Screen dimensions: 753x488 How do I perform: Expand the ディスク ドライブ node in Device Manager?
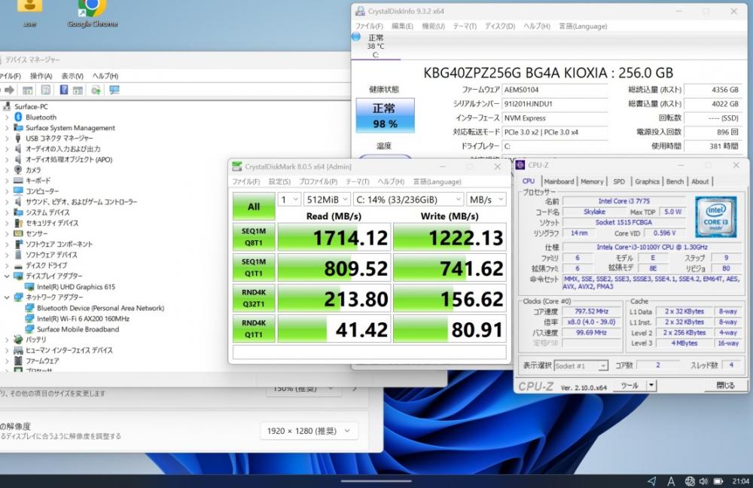(x=7, y=266)
